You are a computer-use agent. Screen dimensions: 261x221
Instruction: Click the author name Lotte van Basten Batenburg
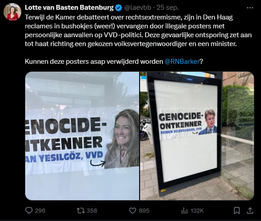pos(69,8)
